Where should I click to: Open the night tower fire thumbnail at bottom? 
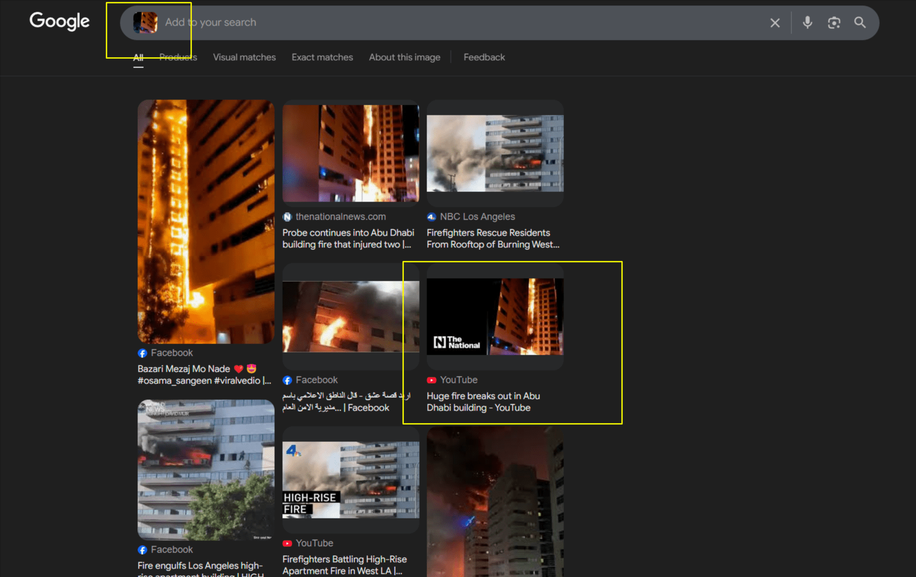tap(495, 501)
